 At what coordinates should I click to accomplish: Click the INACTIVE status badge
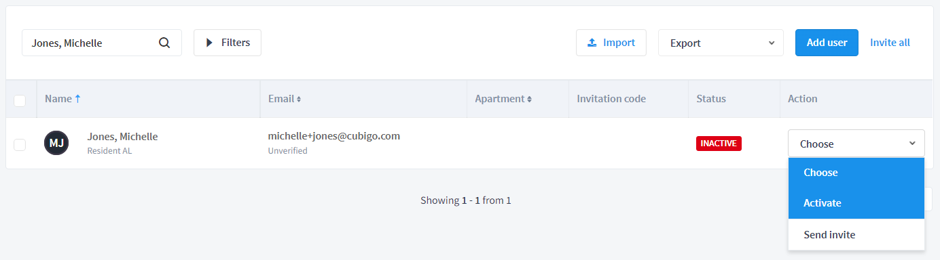719,144
